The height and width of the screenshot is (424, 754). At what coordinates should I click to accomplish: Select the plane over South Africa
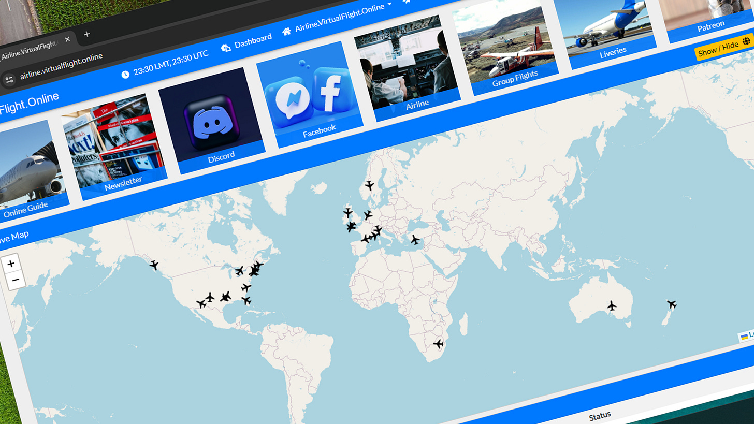coord(439,344)
